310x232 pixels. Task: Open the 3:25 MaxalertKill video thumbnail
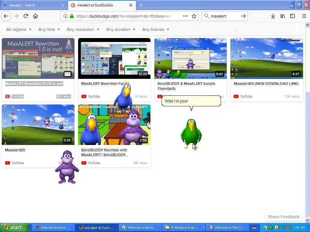(38, 125)
